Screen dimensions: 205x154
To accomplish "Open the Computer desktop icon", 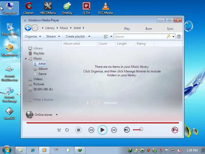I will coord(9,8).
